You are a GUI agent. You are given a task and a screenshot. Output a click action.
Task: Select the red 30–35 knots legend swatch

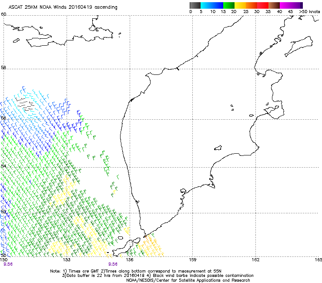263,5
